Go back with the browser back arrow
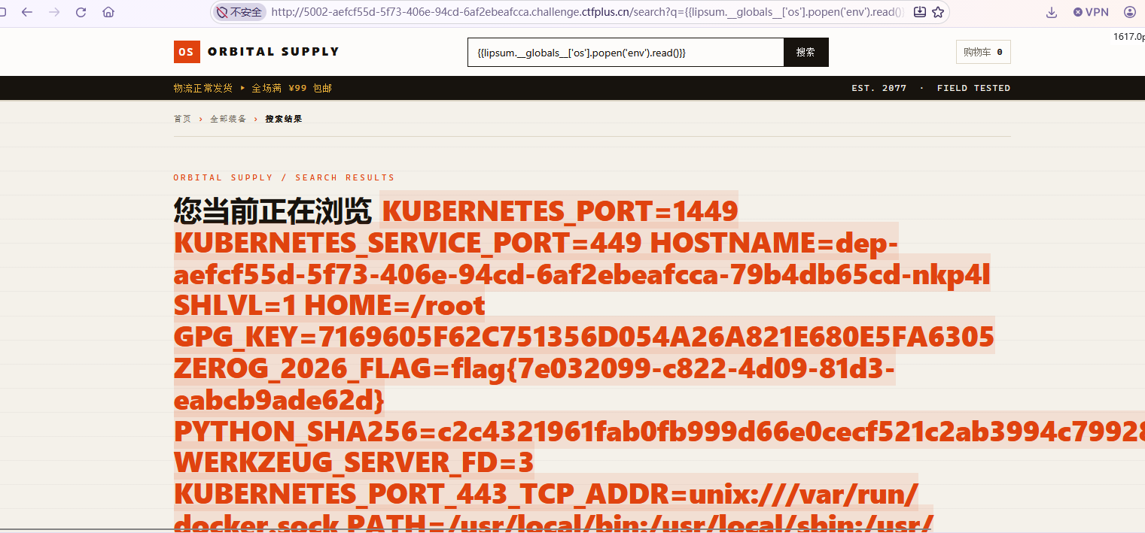 27,12
